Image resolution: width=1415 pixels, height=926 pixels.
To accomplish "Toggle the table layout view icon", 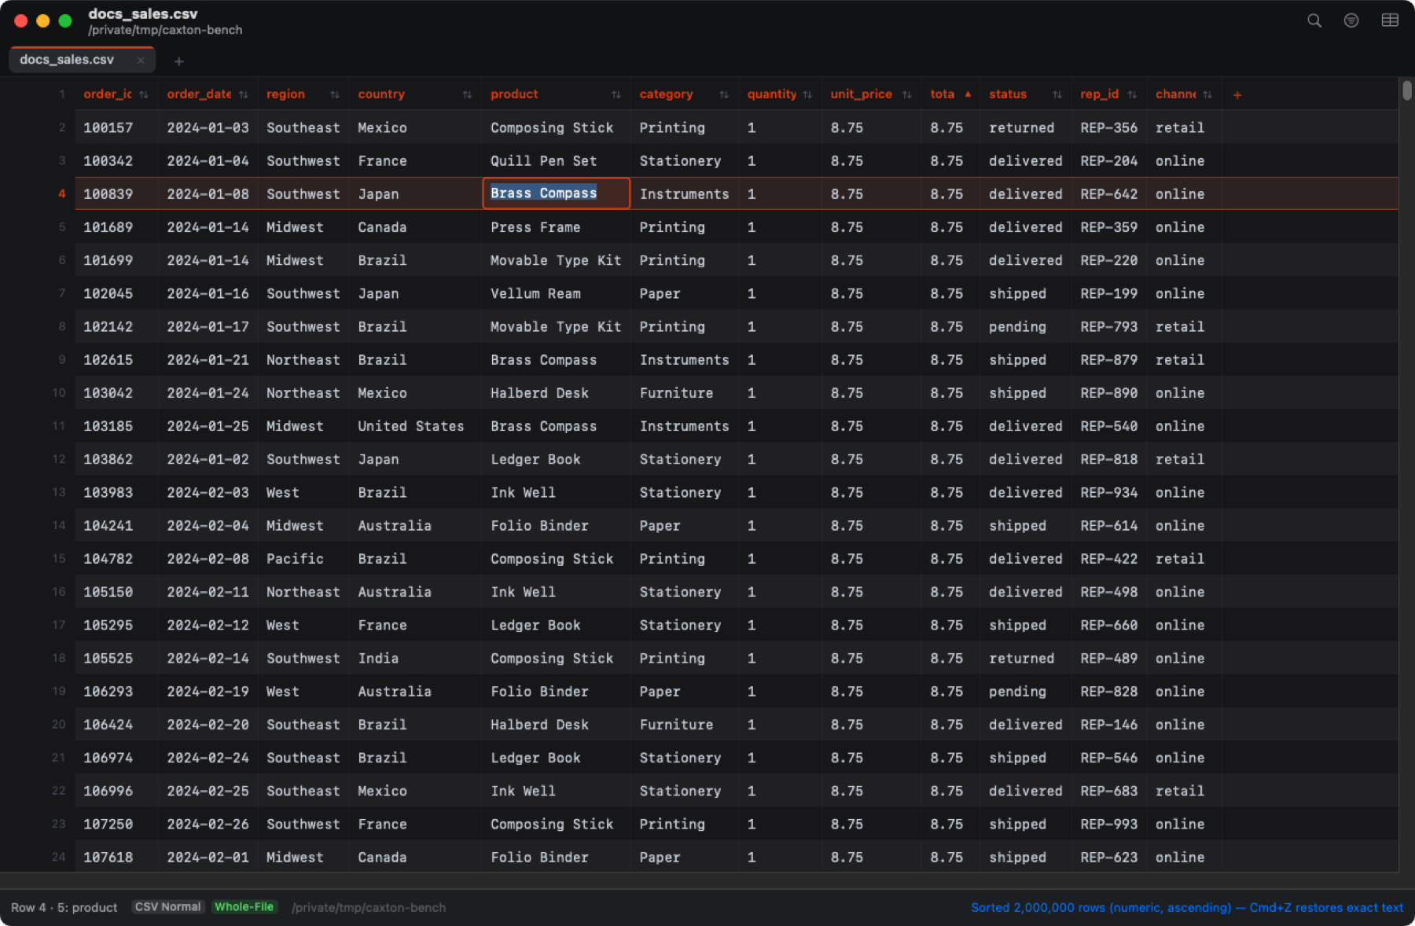I will tap(1390, 20).
